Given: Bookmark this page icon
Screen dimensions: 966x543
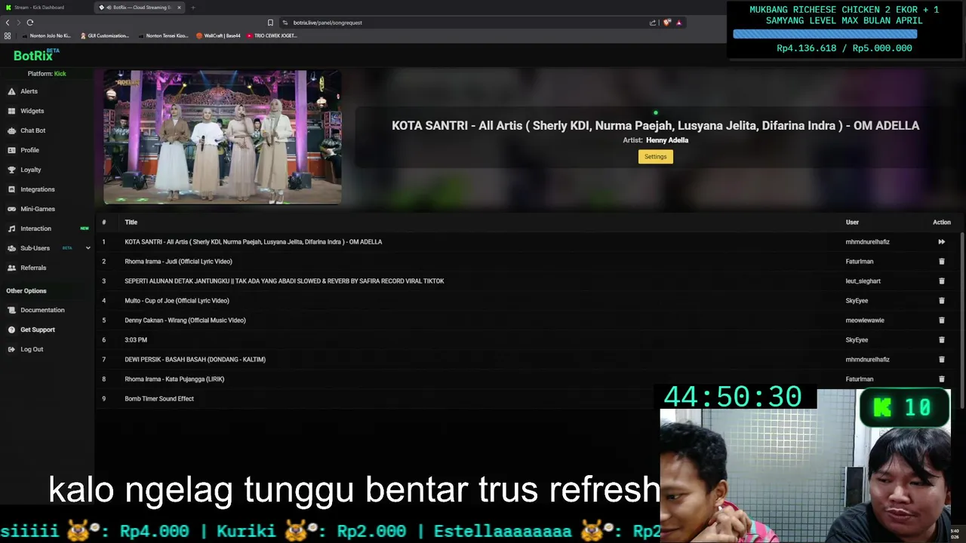Looking at the screenshot, I should (270, 23).
